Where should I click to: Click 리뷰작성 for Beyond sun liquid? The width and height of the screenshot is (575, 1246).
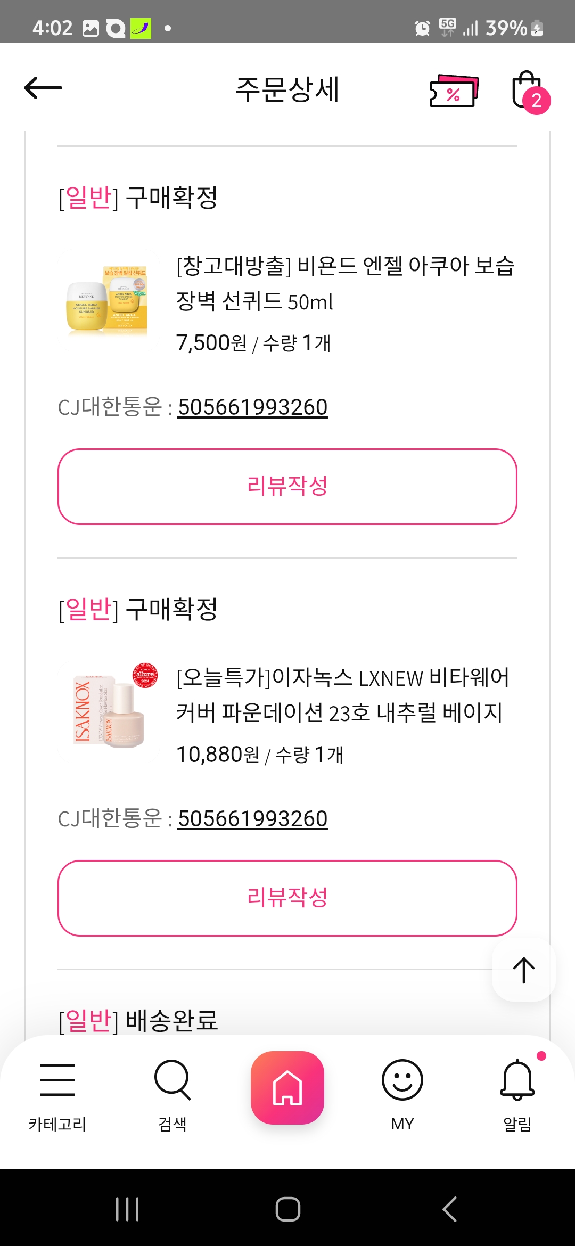(x=287, y=486)
